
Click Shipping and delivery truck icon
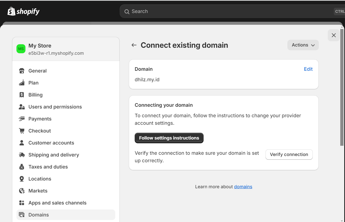point(22,155)
